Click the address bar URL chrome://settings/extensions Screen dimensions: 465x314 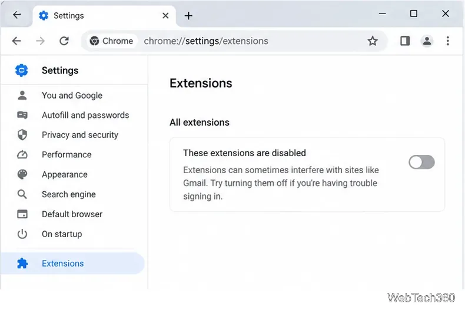pos(206,41)
